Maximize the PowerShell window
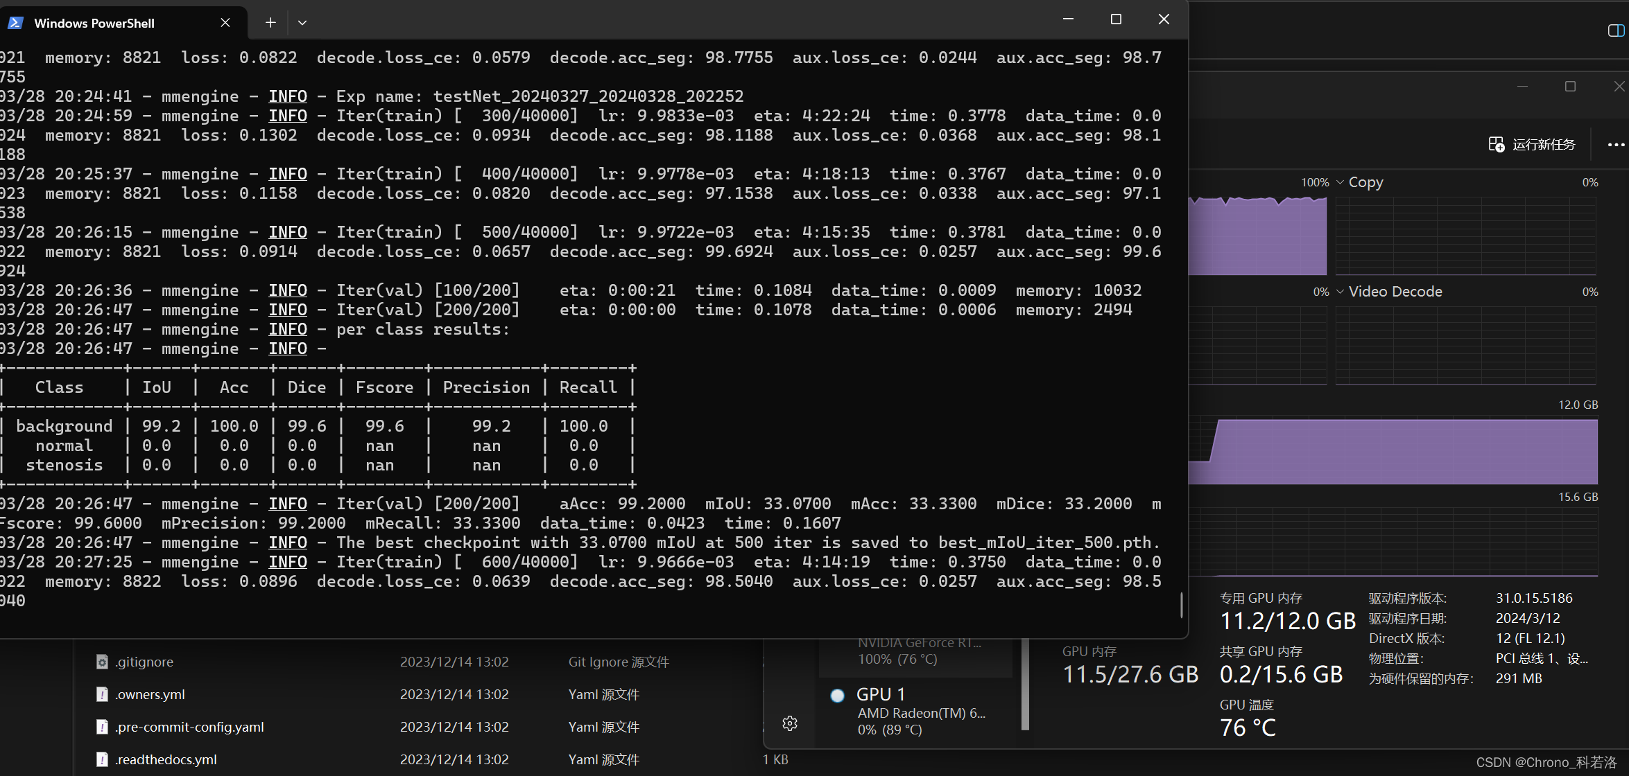1629x776 pixels. point(1116,19)
